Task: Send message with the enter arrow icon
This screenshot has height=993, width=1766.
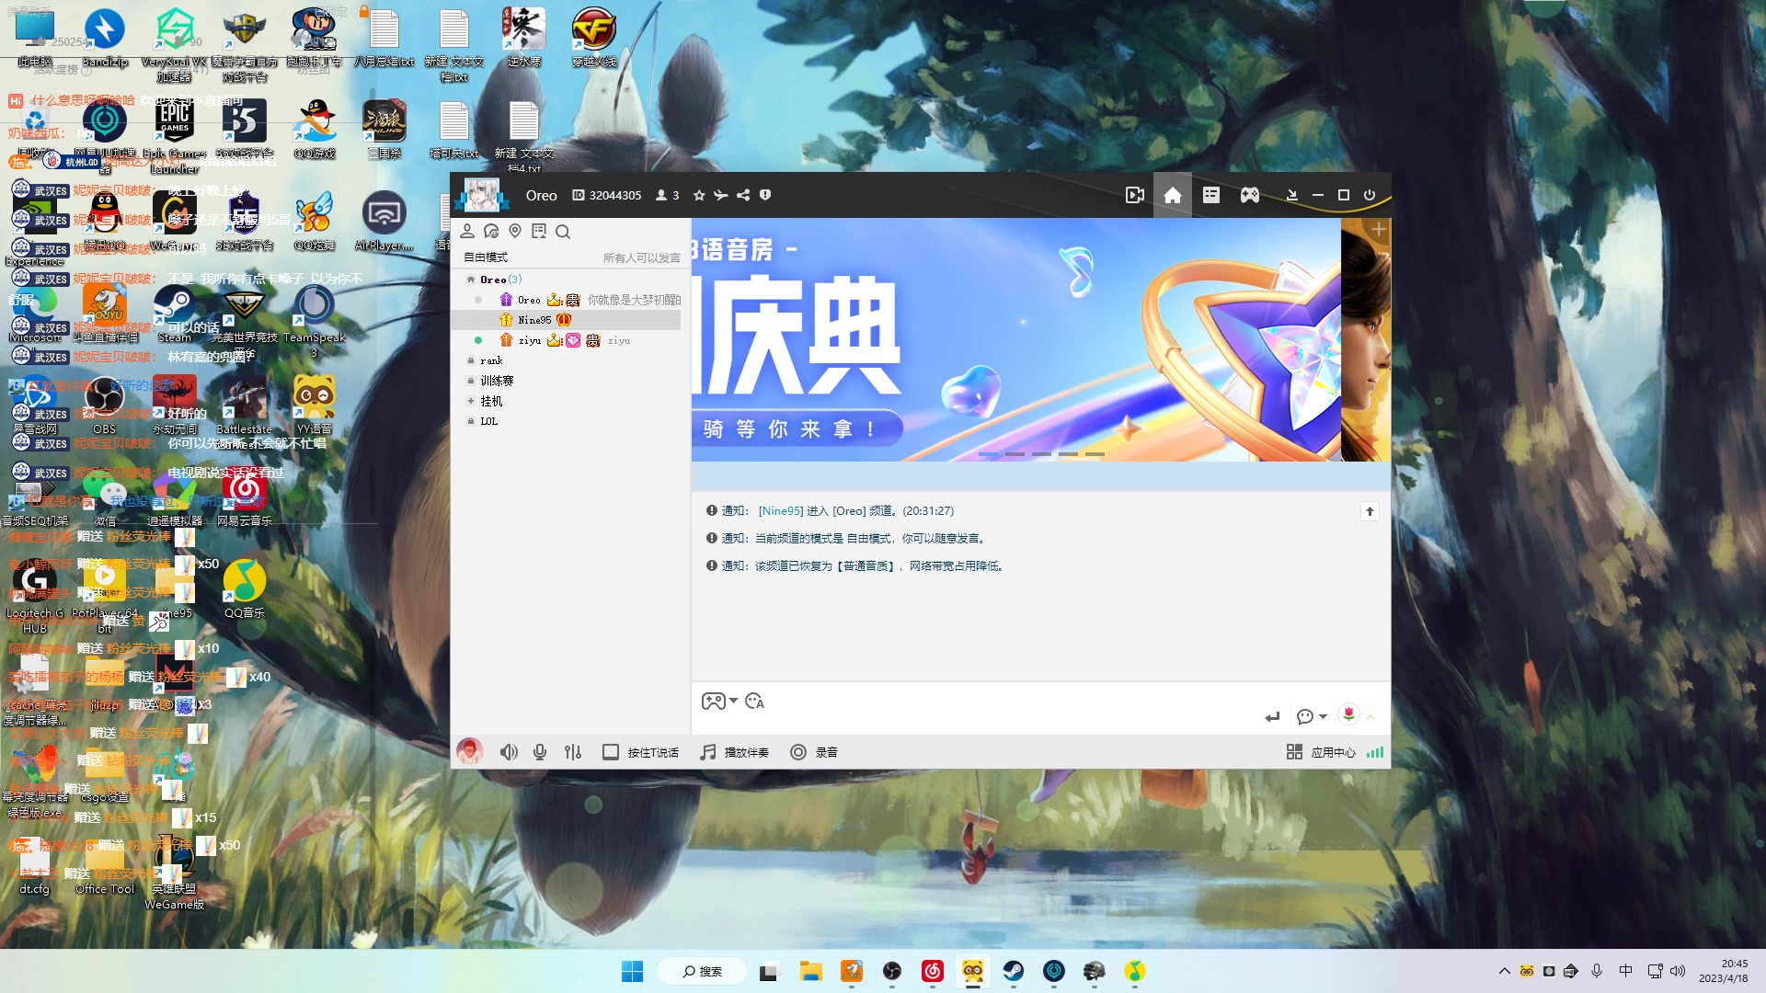Action: coord(1272,717)
